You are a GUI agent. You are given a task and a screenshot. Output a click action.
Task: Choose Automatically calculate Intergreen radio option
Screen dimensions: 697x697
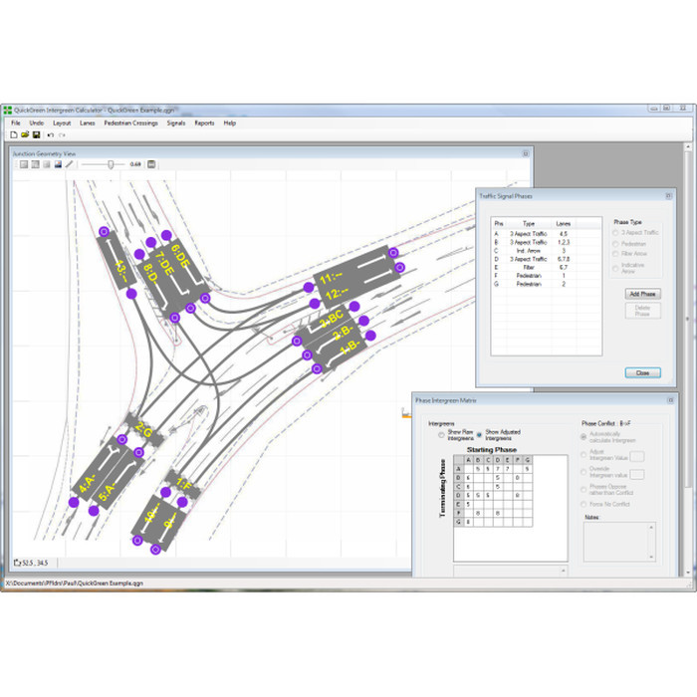pos(584,434)
